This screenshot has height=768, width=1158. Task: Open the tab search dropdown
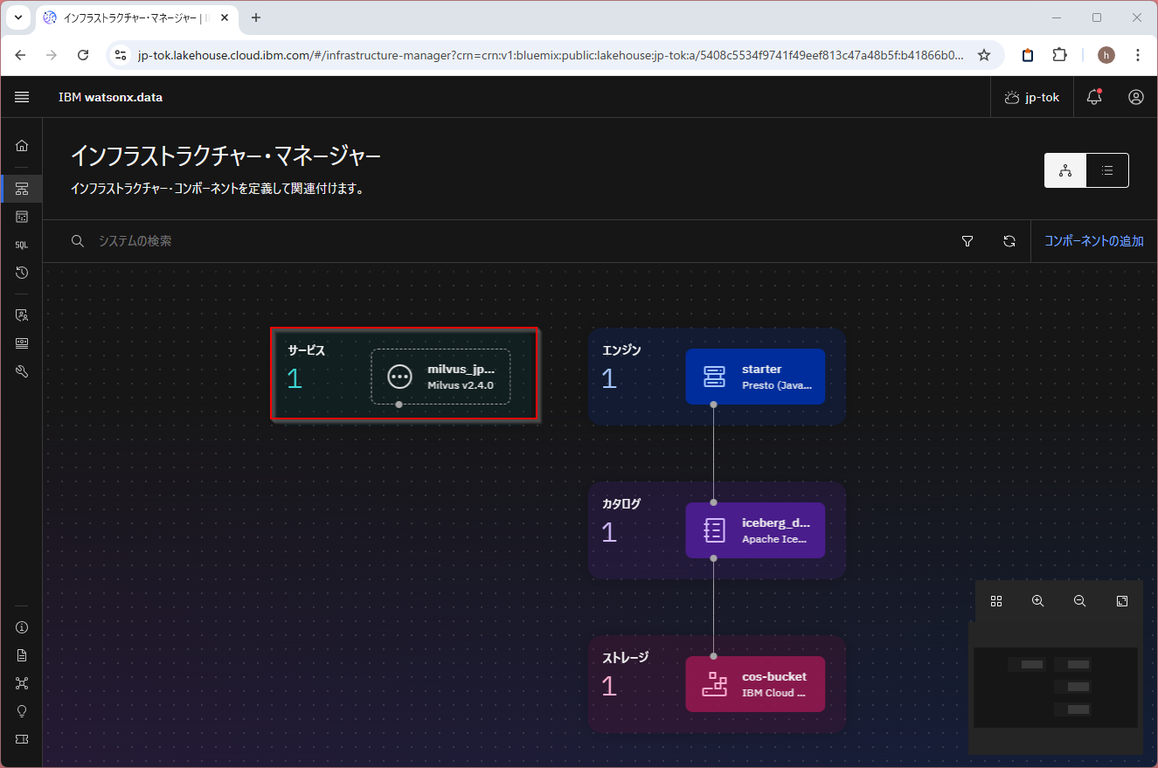click(18, 17)
